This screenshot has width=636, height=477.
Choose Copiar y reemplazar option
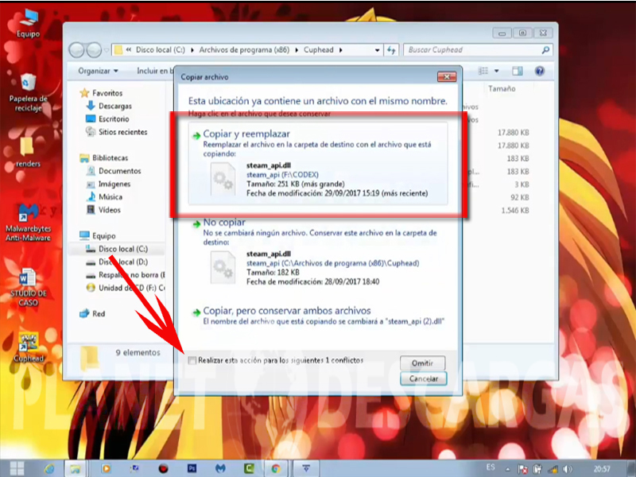point(318,164)
